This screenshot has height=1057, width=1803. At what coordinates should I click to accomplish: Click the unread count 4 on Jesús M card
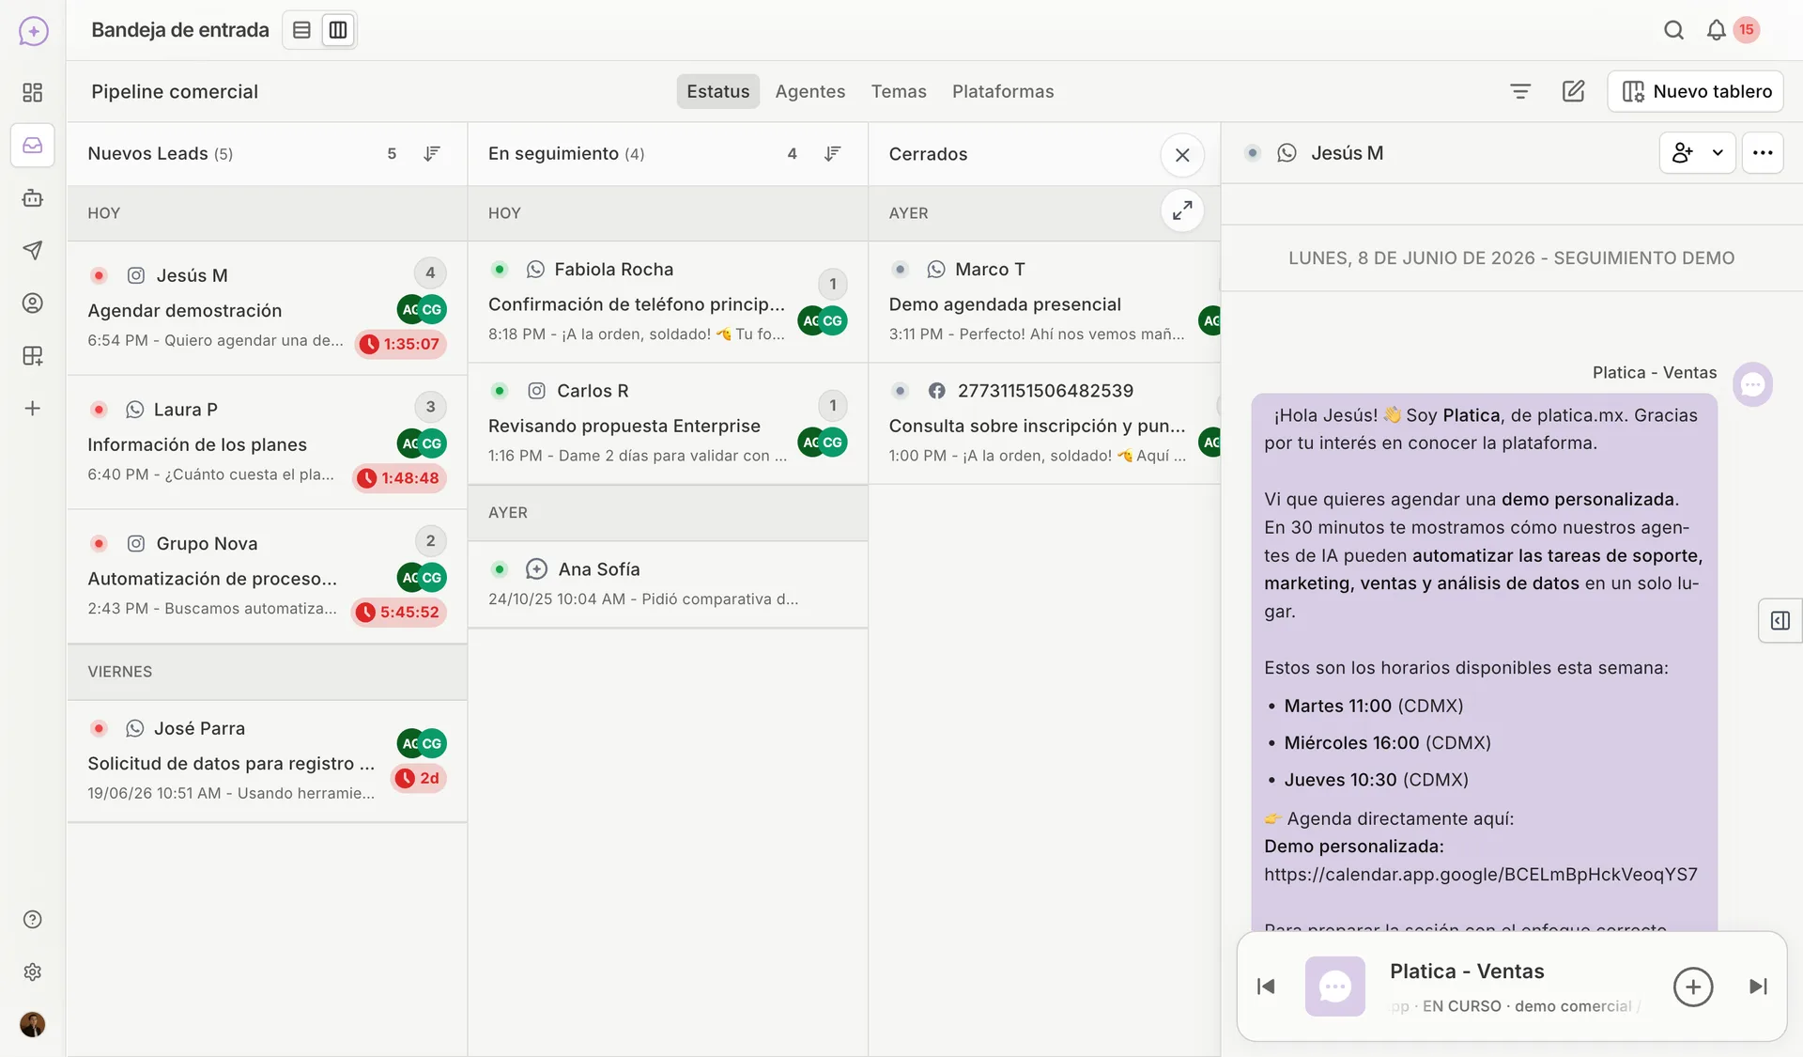tap(430, 272)
